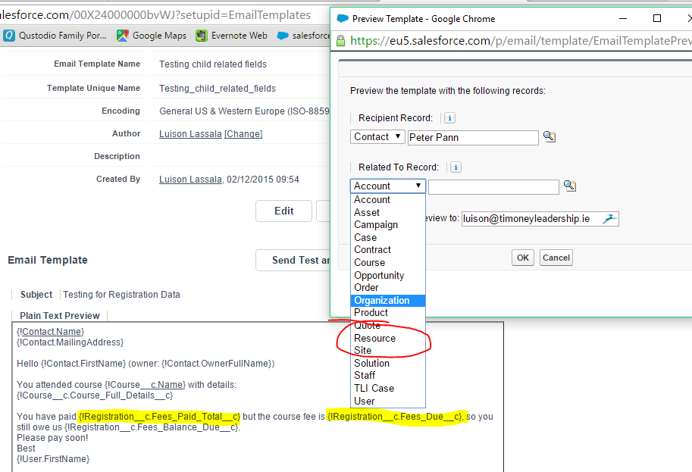The height and width of the screenshot is (472, 692).
Task: Click 'Testing for Registration Data' subject text
Action: (121, 295)
